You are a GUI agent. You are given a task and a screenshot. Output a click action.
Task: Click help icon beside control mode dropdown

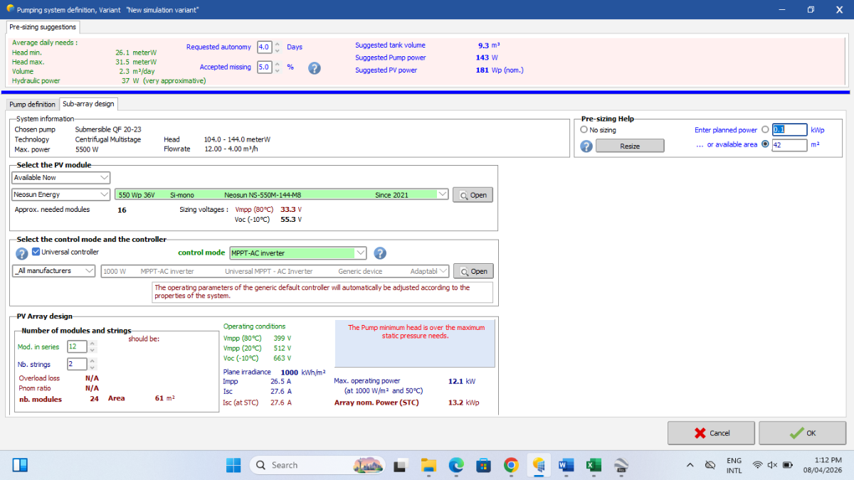pyautogui.click(x=380, y=253)
